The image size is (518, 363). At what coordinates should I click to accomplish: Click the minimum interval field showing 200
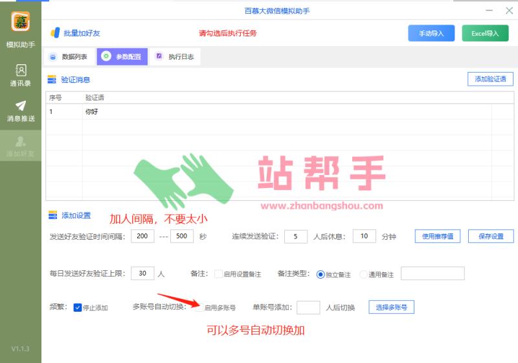point(142,236)
